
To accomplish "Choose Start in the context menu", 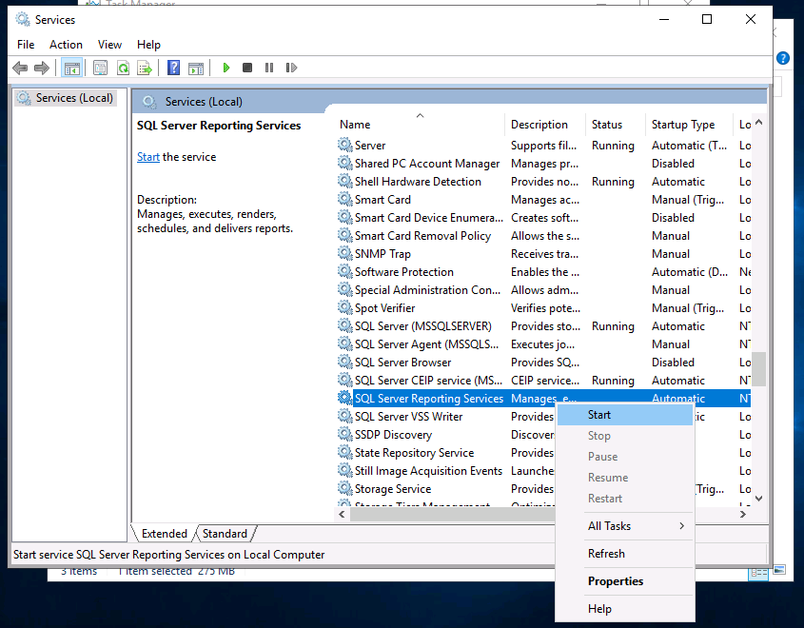I will 624,415.
